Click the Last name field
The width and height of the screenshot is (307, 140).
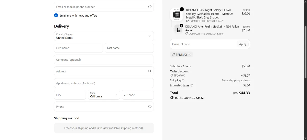pyautogui.click(x=129, y=48)
